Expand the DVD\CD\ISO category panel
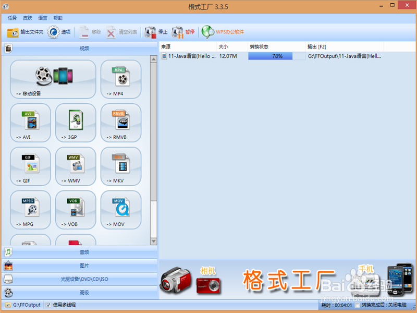 pyautogui.click(x=80, y=279)
